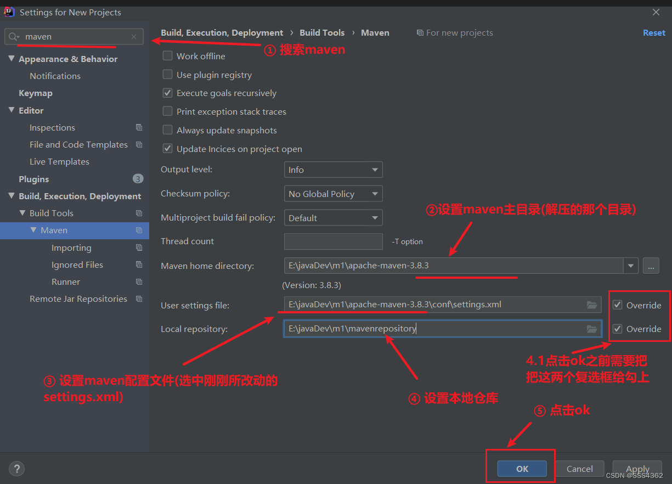672x484 pixels.
Task: Uncheck Execute goals recursively
Action: [167, 93]
